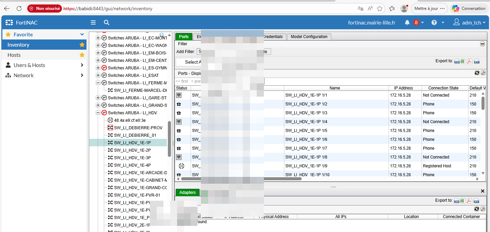The width and height of the screenshot is (490, 232).
Task: Collapse the Favorite section
Action: pyautogui.click(x=82, y=34)
